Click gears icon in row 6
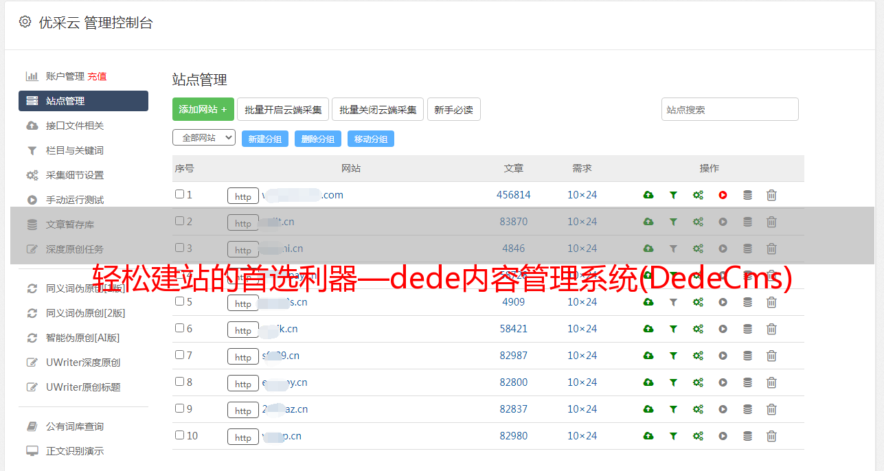884x471 pixels. point(698,329)
